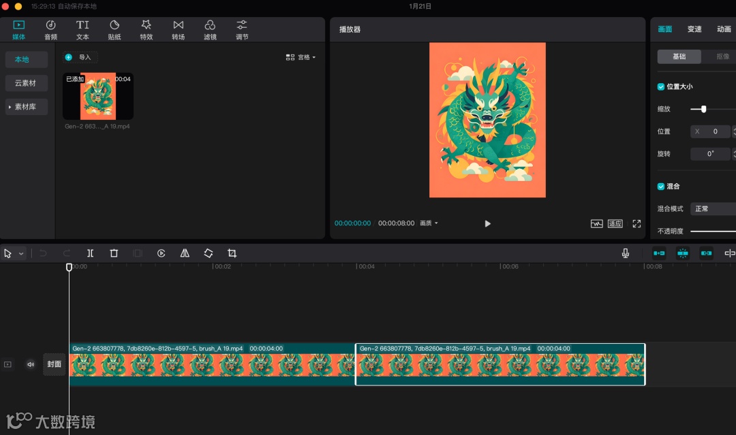This screenshot has width=736, height=435.
Task: Click the disabled freeze-frame icon in toolbar
Action: pyautogui.click(x=138, y=254)
